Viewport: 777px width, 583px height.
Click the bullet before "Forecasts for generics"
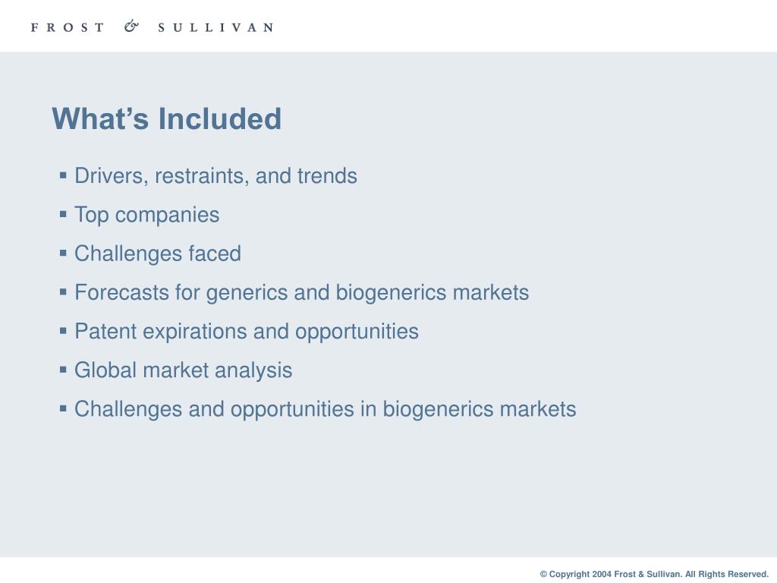63,291
